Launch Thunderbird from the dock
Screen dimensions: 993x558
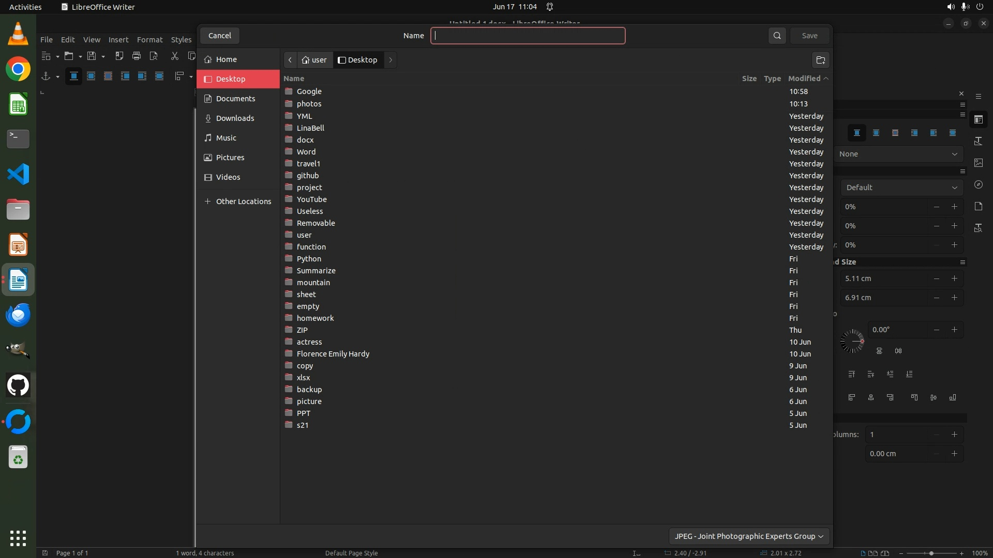(18, 315)
